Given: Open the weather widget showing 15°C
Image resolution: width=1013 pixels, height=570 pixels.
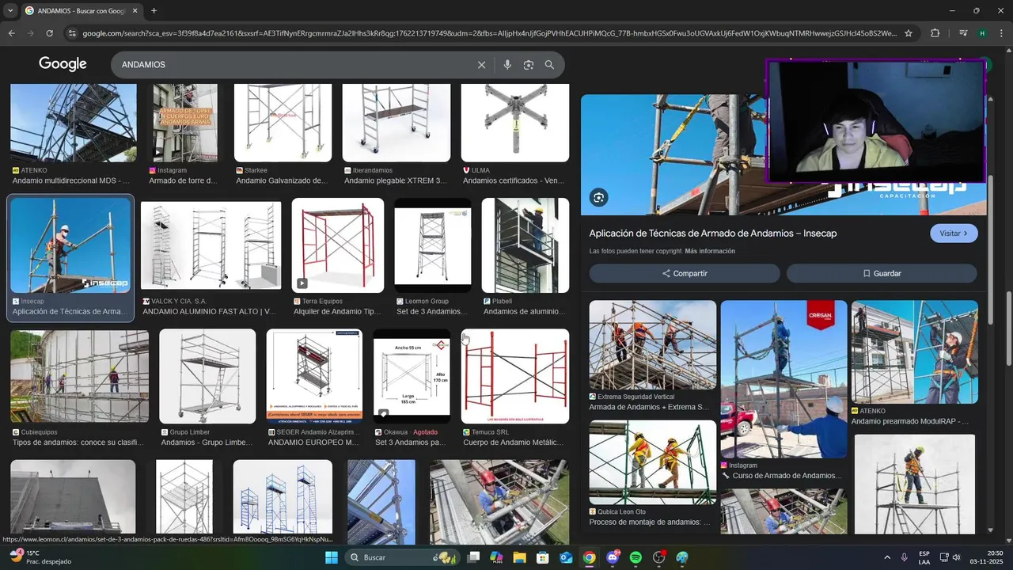Looking at the screenshot, I should 40,557.
